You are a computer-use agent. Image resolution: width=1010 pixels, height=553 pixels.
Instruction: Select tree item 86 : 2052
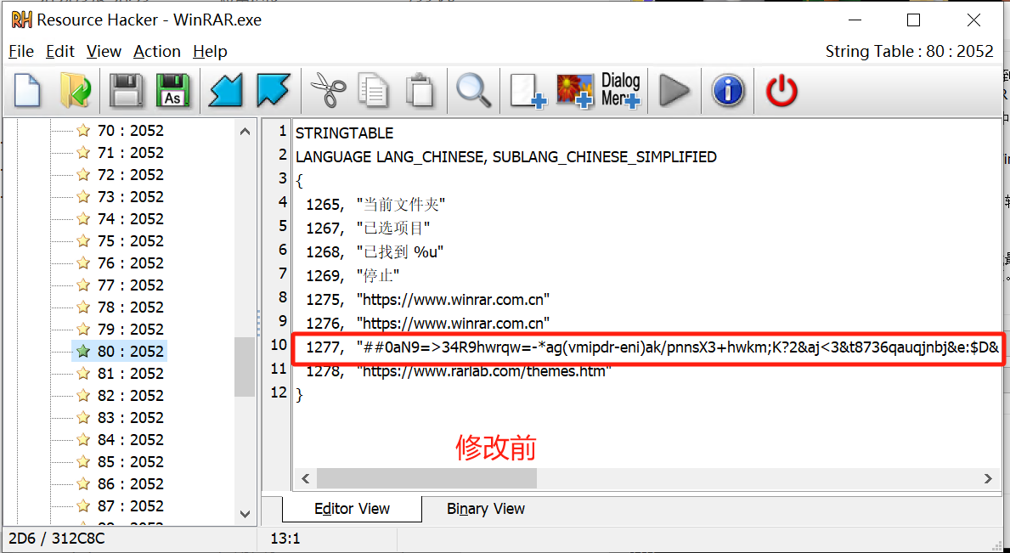tap(131, 484)
